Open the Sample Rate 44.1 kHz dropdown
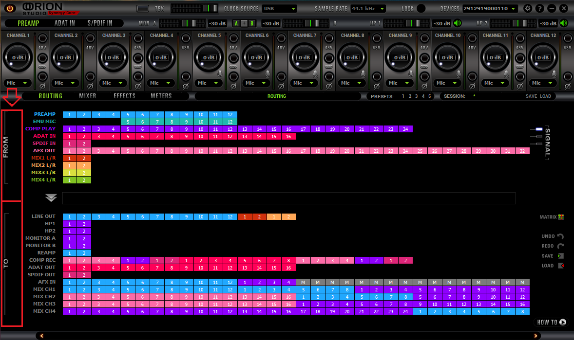 368,8
